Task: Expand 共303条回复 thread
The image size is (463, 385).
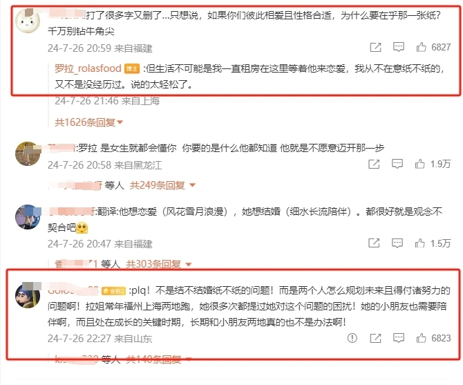Action: point(158,263)
